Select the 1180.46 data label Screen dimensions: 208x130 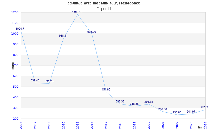coord(77,12)
